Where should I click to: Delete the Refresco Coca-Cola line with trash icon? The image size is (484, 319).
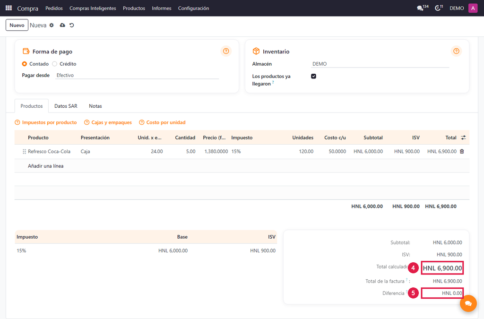[x=462, y=152]
